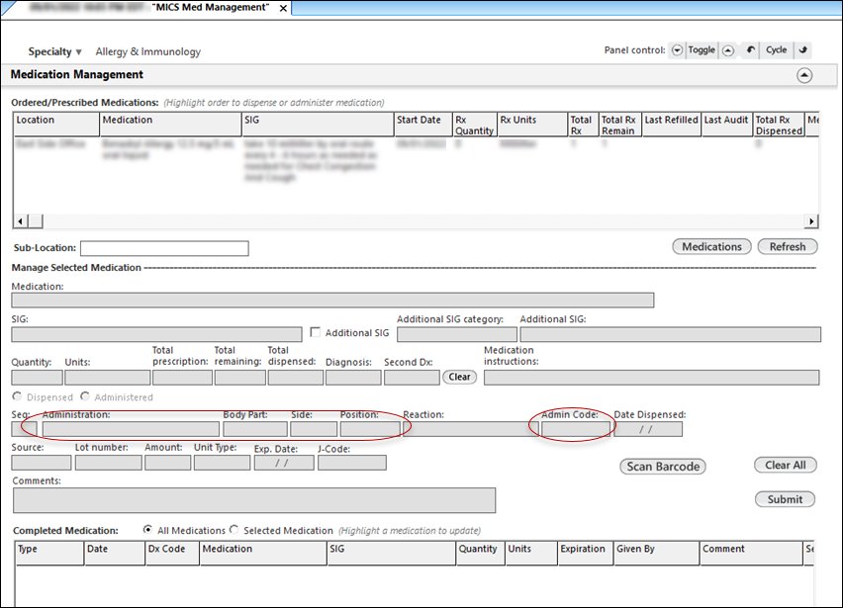Click the Side field
Viewport: 843px width, 608px height.
click(314, 429)
